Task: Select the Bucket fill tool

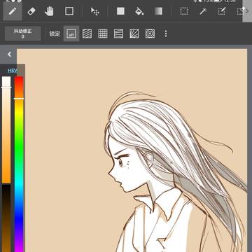Action: pos(139,11)
